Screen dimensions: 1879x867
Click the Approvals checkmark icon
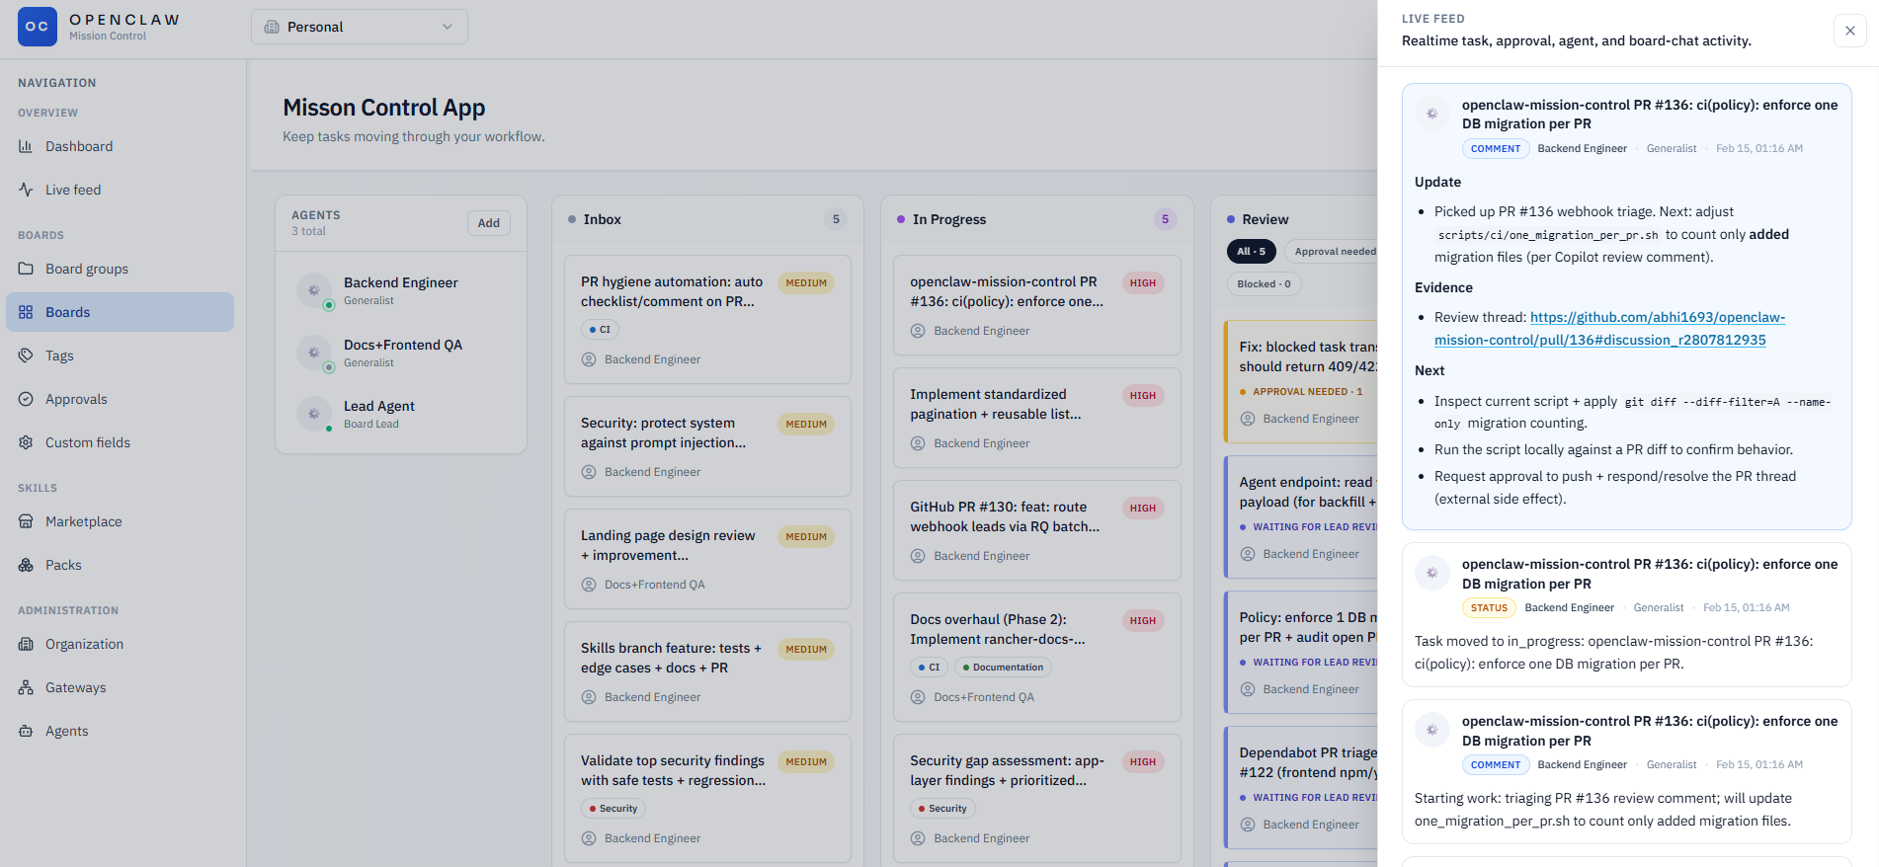tap(26, 399)
